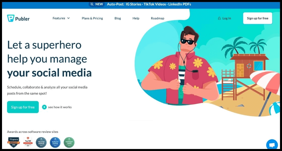Click the Capterra Shortlist 2022 badge
Viewport: 282px width, 151px height.
click(13, 142)
